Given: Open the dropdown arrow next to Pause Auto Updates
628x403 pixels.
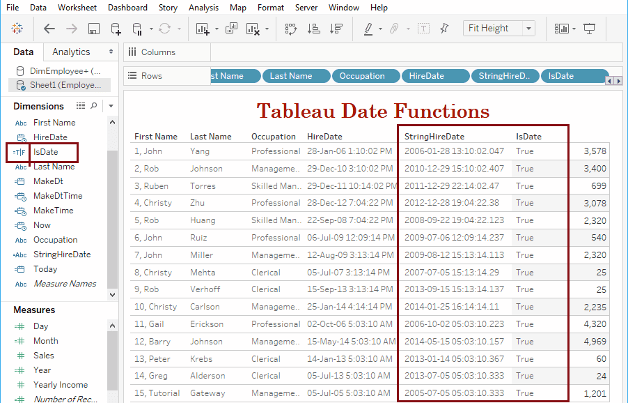Looking at the screenshot, I should tap(151, 29).
